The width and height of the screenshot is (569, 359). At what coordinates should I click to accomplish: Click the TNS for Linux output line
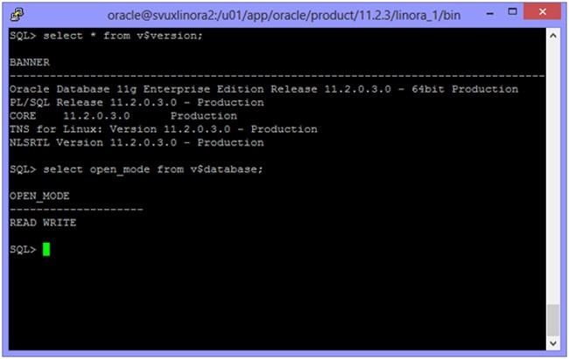coord(164,129)
